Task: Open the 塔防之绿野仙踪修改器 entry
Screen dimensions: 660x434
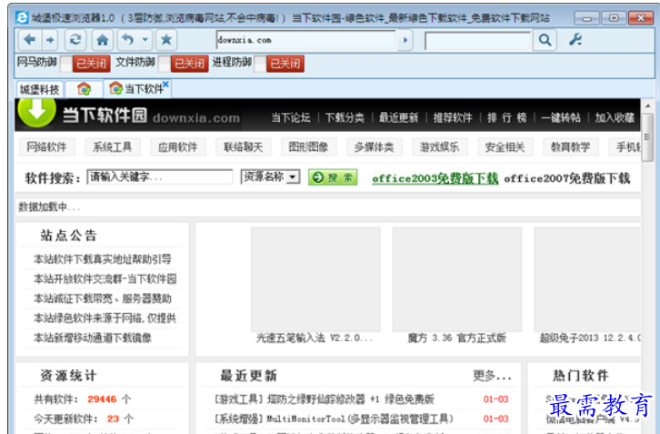Action: pos(325,399)
